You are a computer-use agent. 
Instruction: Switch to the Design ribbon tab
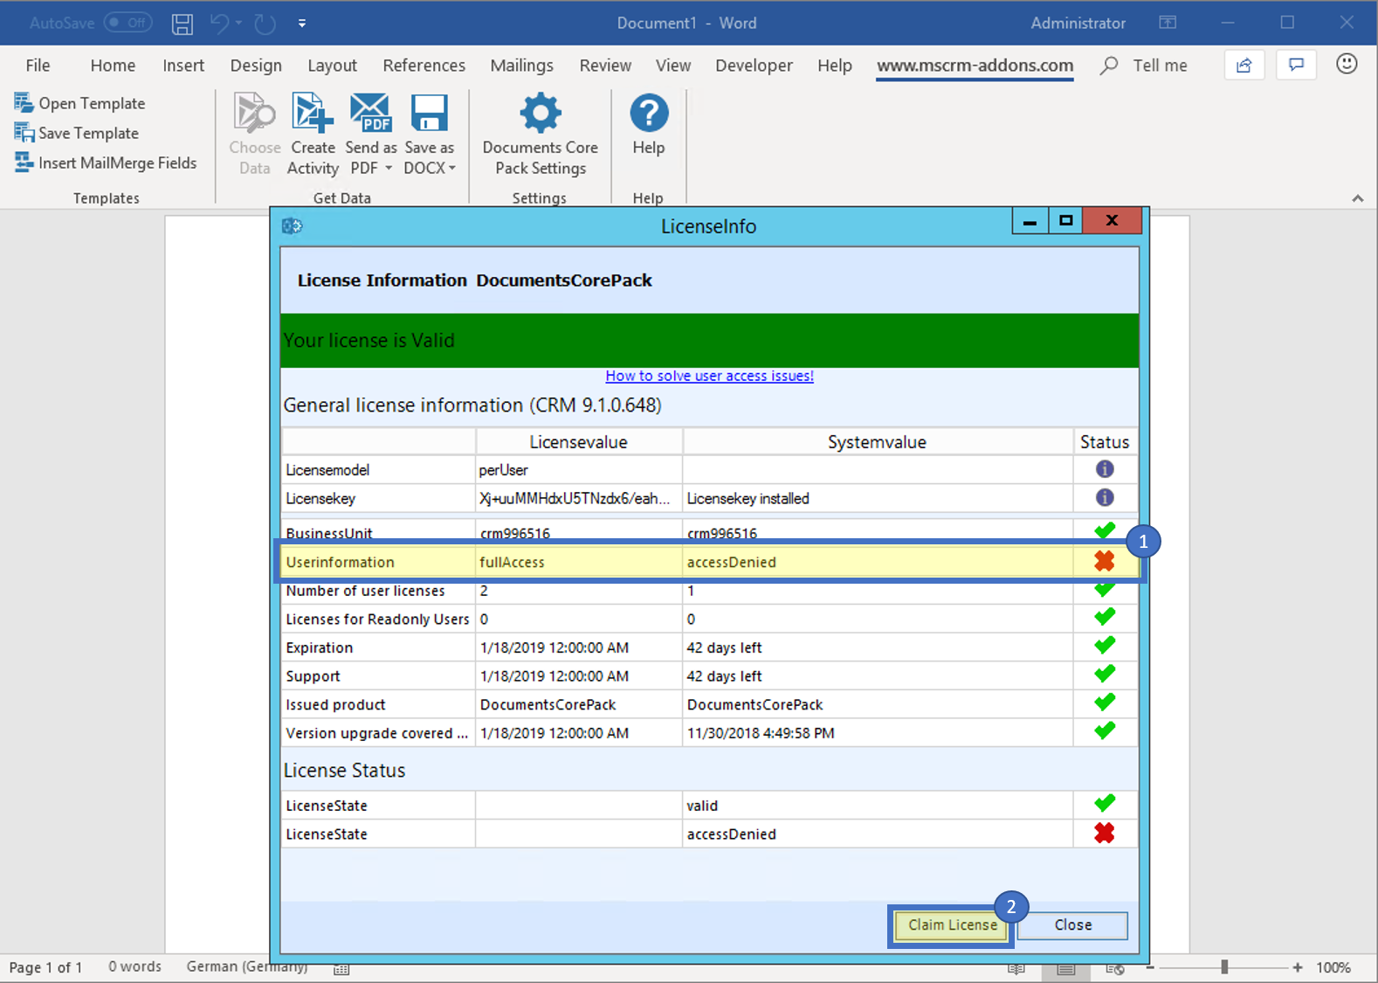coord(256,66)
